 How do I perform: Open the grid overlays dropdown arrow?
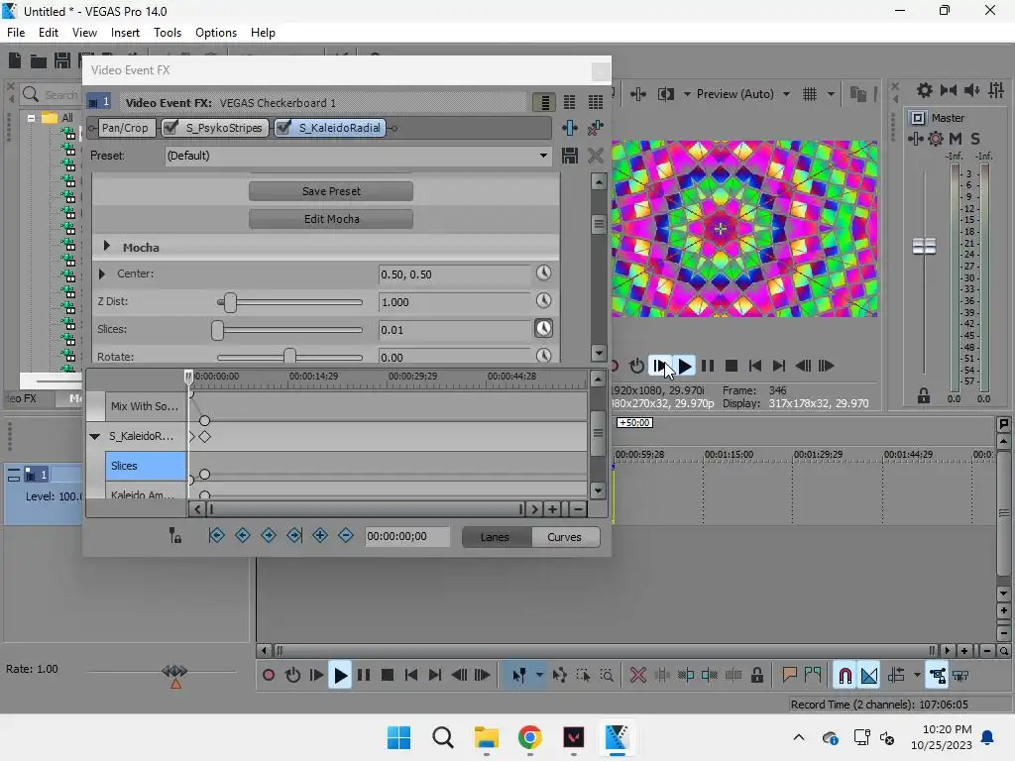tap(831, 94)
